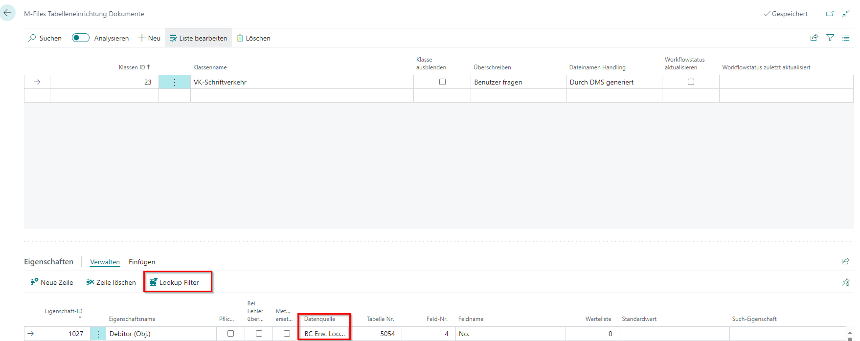860x341 pixels.
Task: Open Datenquelle field BC Erw. Loo...
Action: pyautogui.click(x=325, y=334)
